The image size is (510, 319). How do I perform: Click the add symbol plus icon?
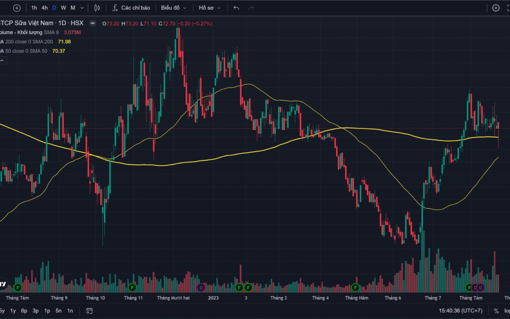click(17, 8)
